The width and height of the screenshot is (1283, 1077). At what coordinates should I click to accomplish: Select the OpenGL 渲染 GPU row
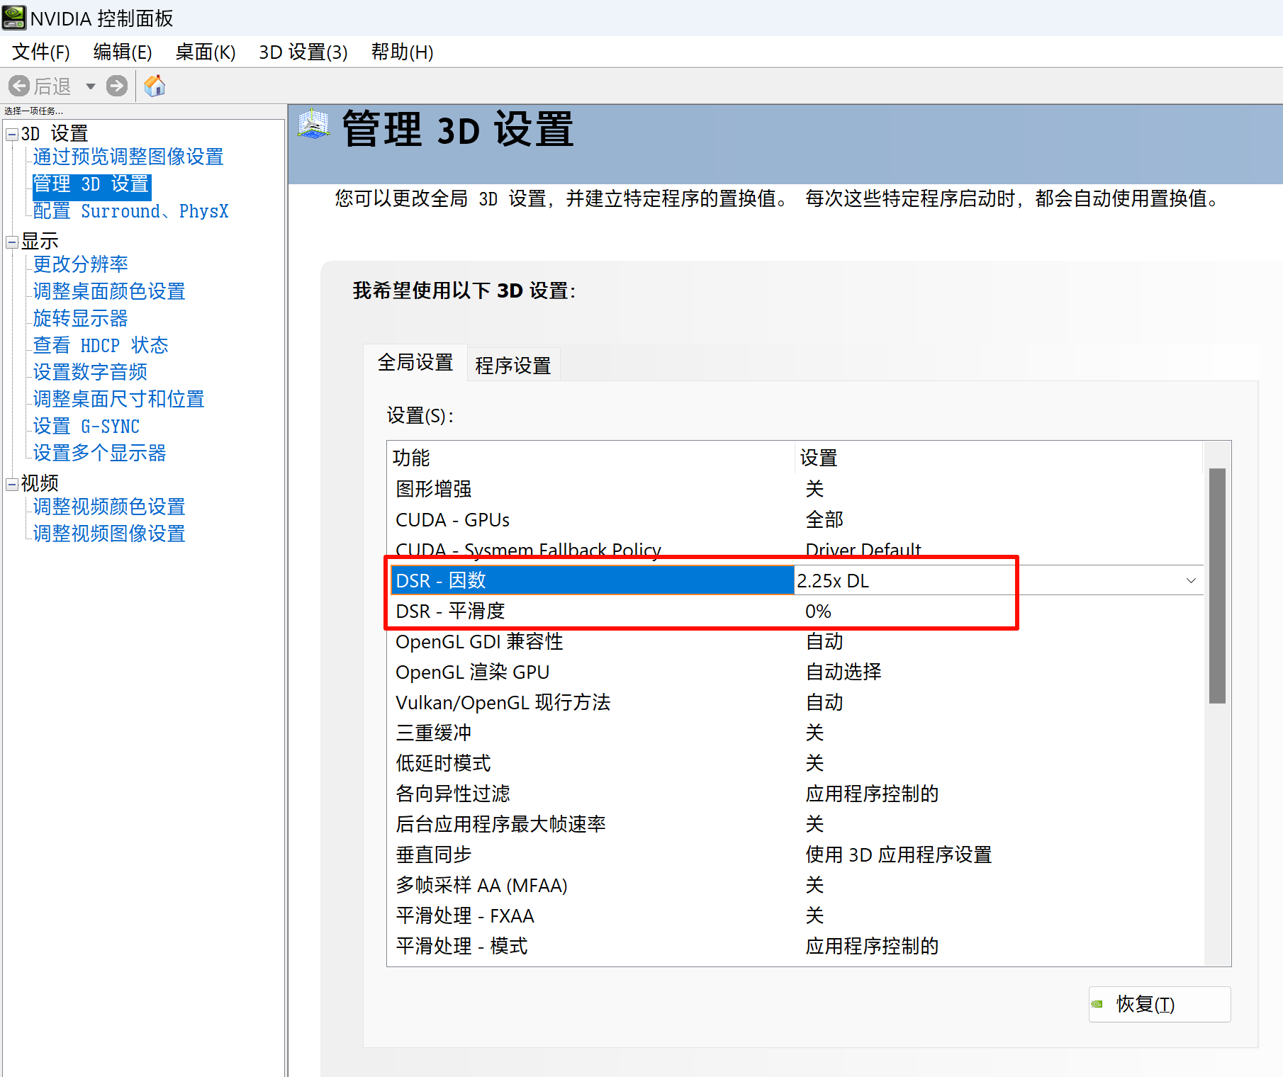[x=795, y=672]
